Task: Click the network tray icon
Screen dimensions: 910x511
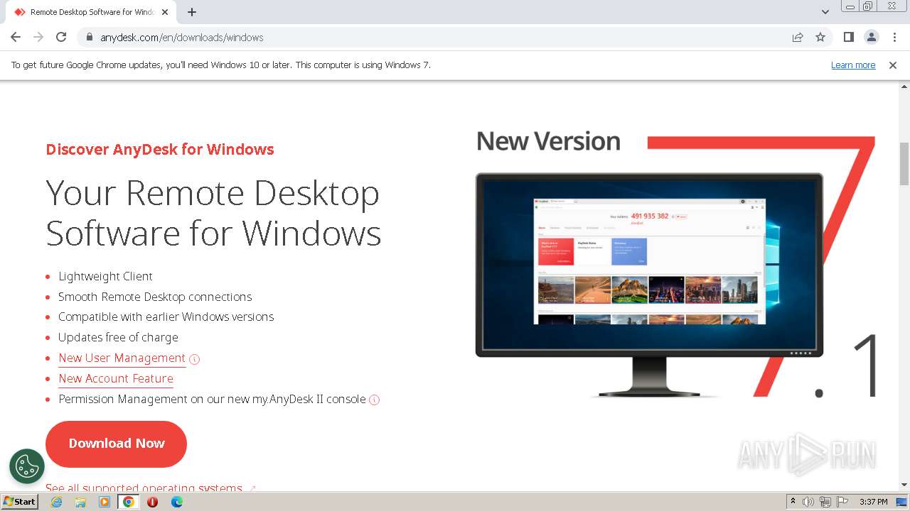Action: (825, 502)
